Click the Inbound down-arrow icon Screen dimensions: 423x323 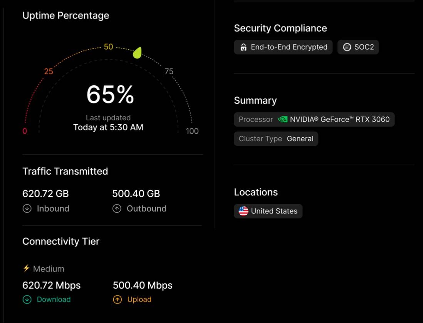(x=27, y=208)
